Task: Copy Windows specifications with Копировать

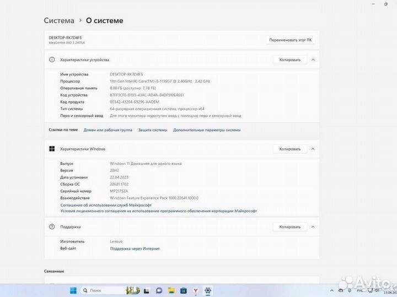Action: 290,149
